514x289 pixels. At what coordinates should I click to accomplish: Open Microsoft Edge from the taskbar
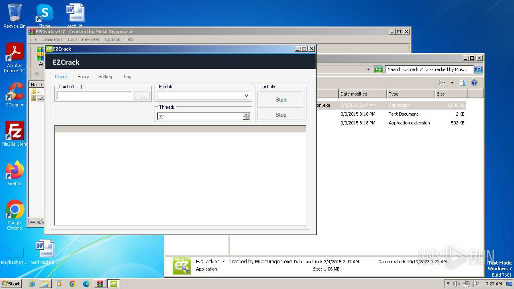click(86, 284)
